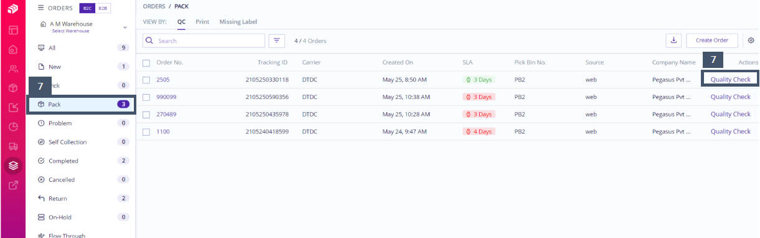Open the users icon in the rail

13,69
